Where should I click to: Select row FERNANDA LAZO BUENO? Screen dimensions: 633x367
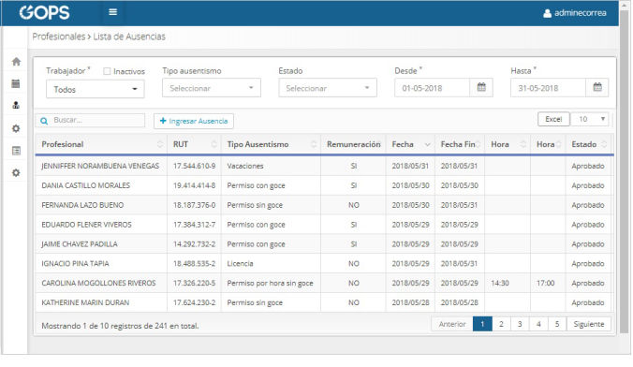(x=325, y=205)
